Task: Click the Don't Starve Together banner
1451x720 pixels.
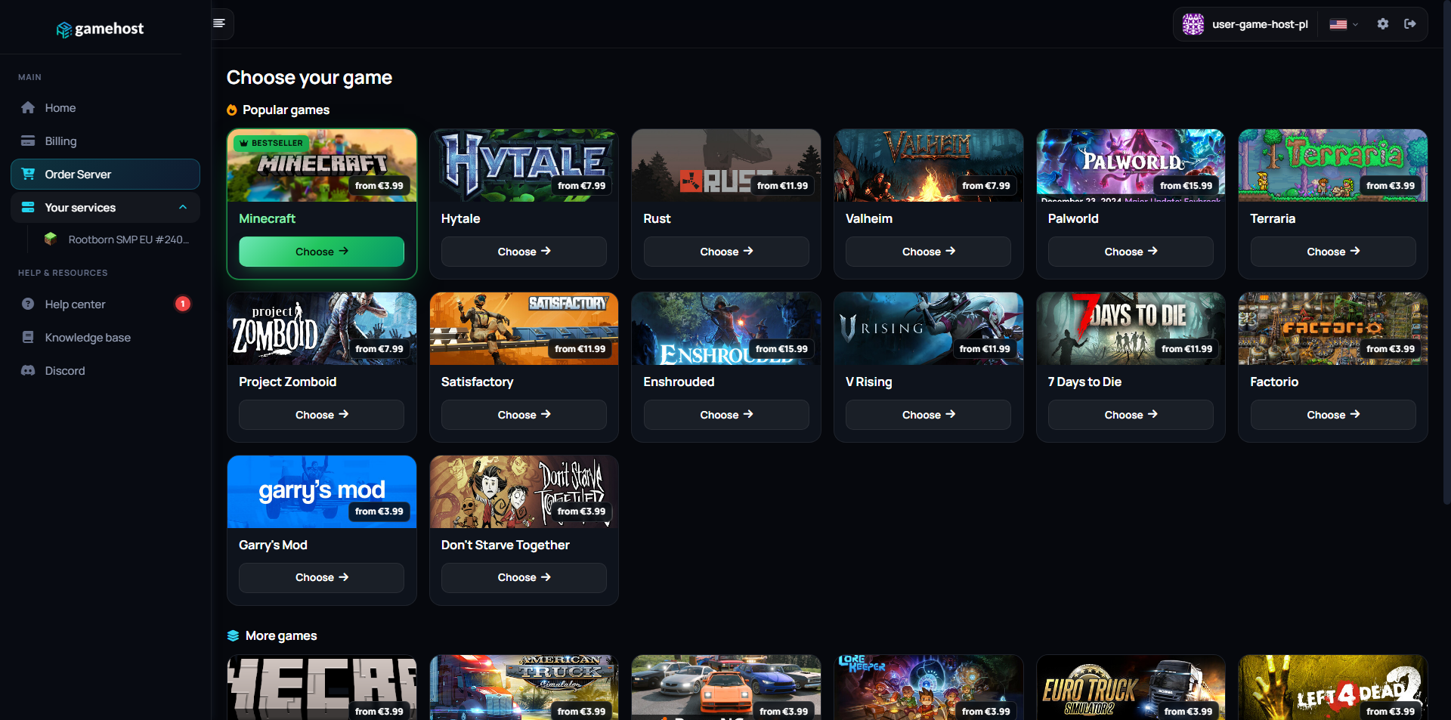Action: pos(524,492)
